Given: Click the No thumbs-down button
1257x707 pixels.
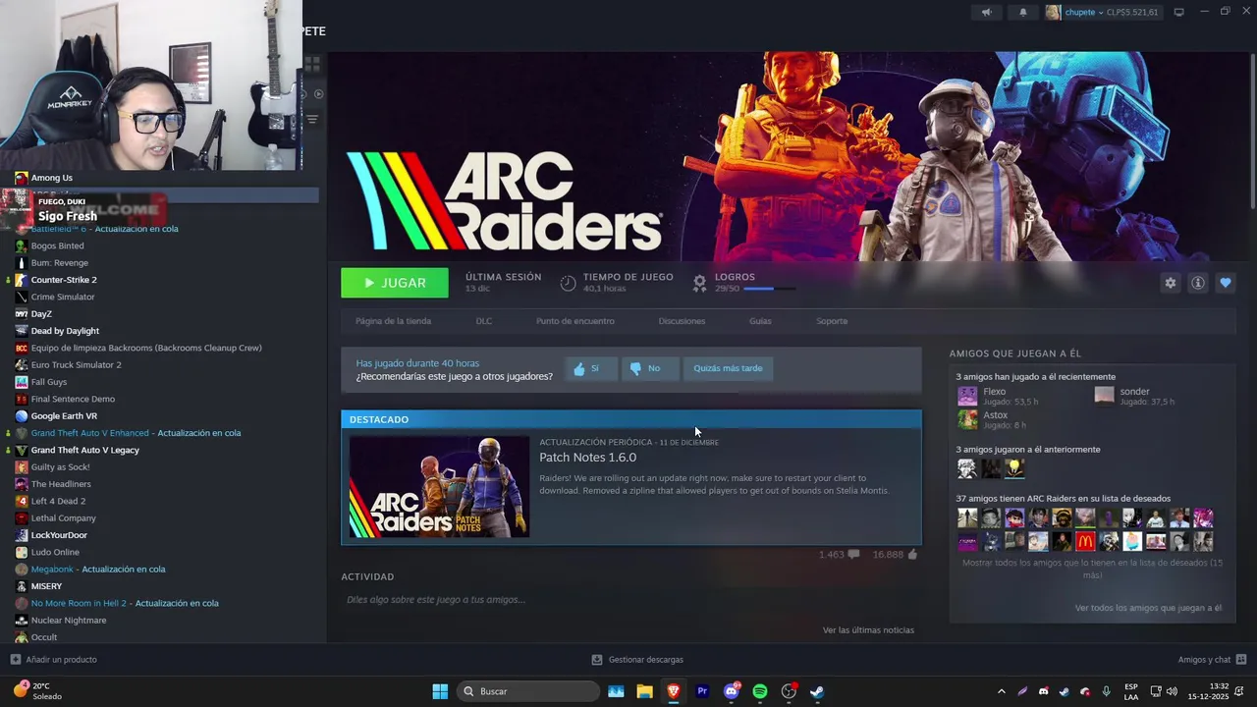Looking at the screenshot, I should (650, 369).
